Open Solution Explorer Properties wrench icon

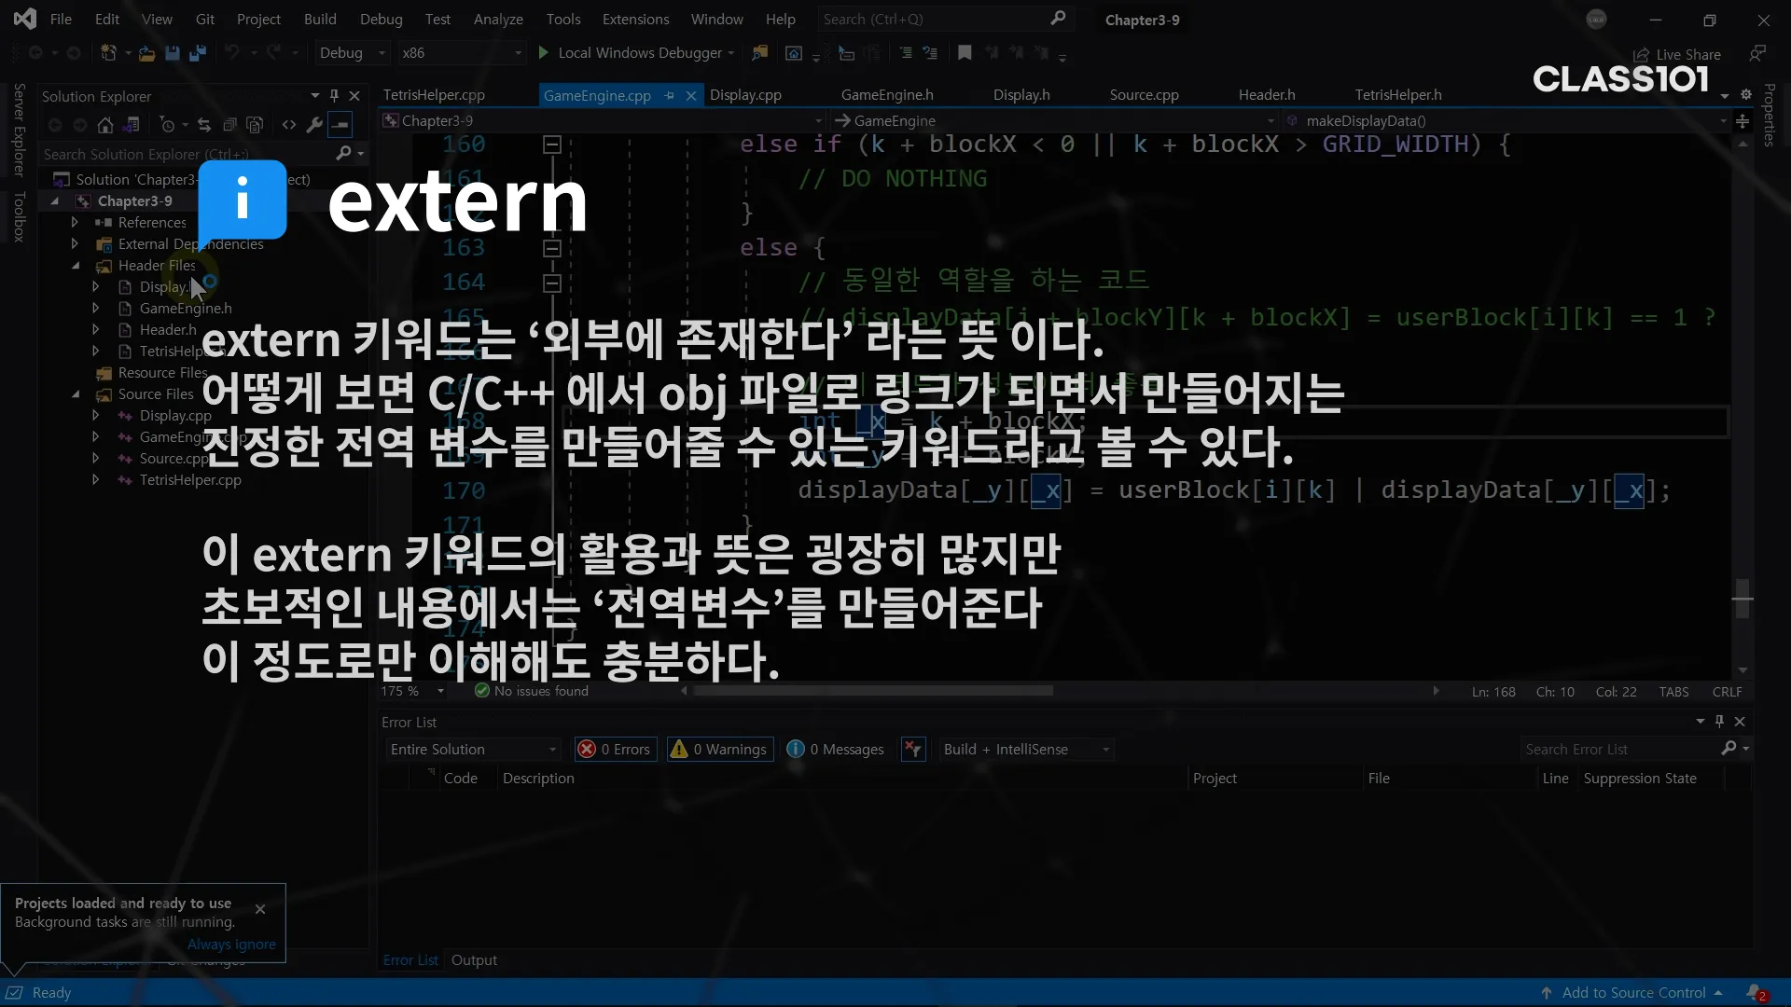pos(314,125)
